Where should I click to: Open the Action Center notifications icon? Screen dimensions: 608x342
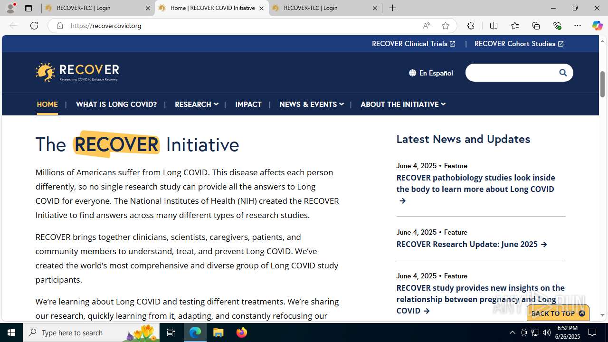click(592, 332)
